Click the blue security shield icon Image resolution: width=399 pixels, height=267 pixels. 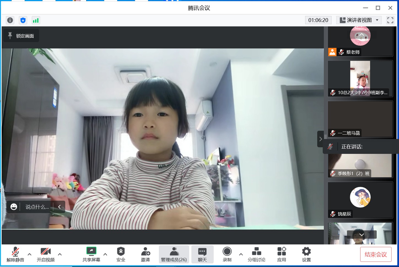(x=23, y=20)
